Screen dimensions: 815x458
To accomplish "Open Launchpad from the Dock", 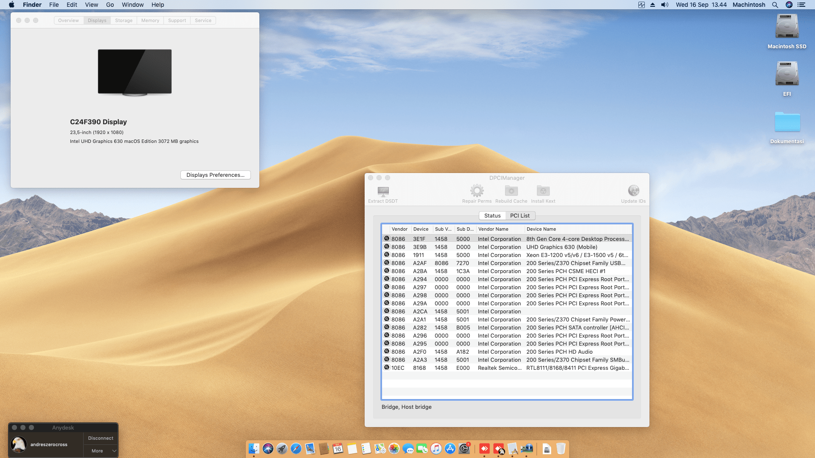I will click(x=281, y=448).
